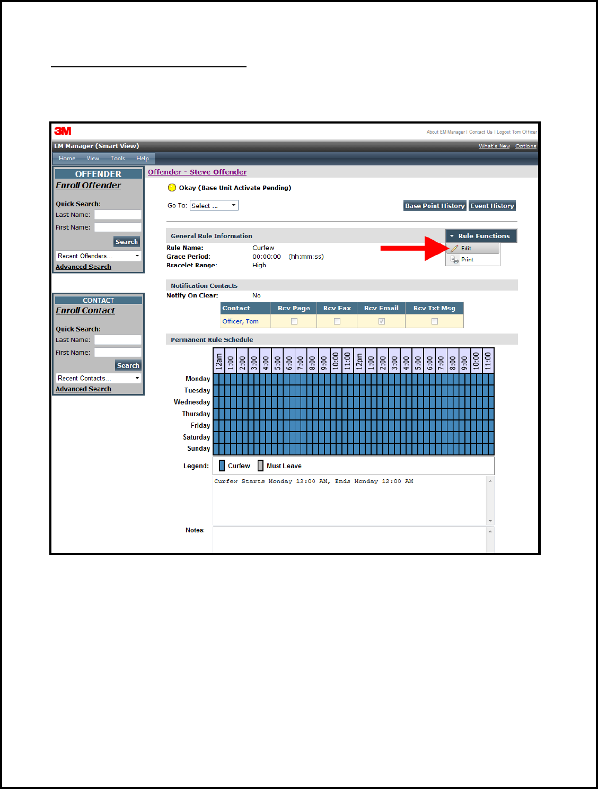
Task: Click the curfew summary text line
Action: 313,481
